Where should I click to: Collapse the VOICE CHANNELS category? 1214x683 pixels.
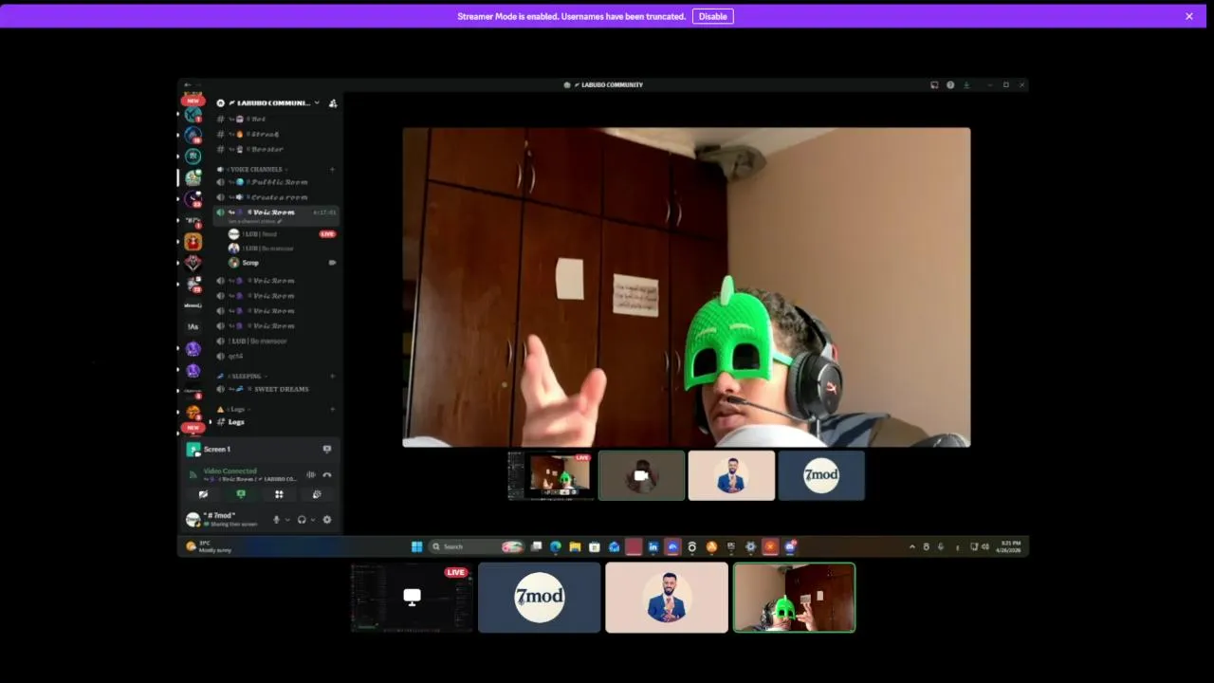click(256, 169)
